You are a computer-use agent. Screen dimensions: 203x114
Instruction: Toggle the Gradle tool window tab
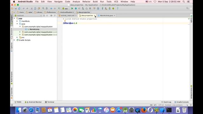click(191, 19)
